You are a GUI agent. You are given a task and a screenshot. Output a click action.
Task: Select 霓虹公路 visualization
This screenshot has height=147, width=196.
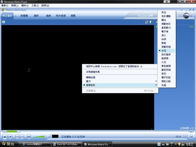[x=167, y=81]
